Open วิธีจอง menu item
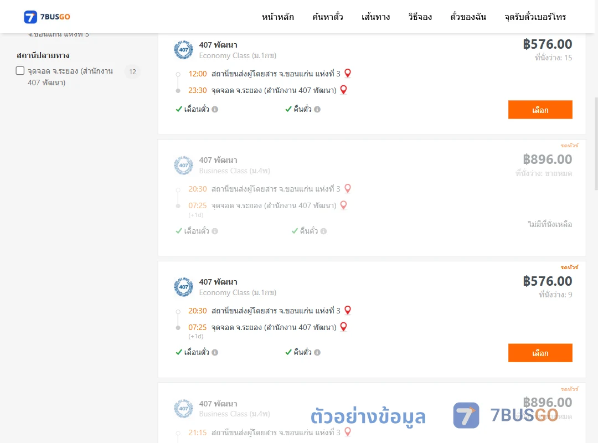The image size is (598, 443). [420, 17]
